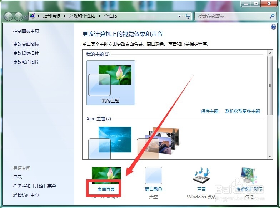
Task: Open 声音 link
Action: pyautogui.click(x=201, y=189)
